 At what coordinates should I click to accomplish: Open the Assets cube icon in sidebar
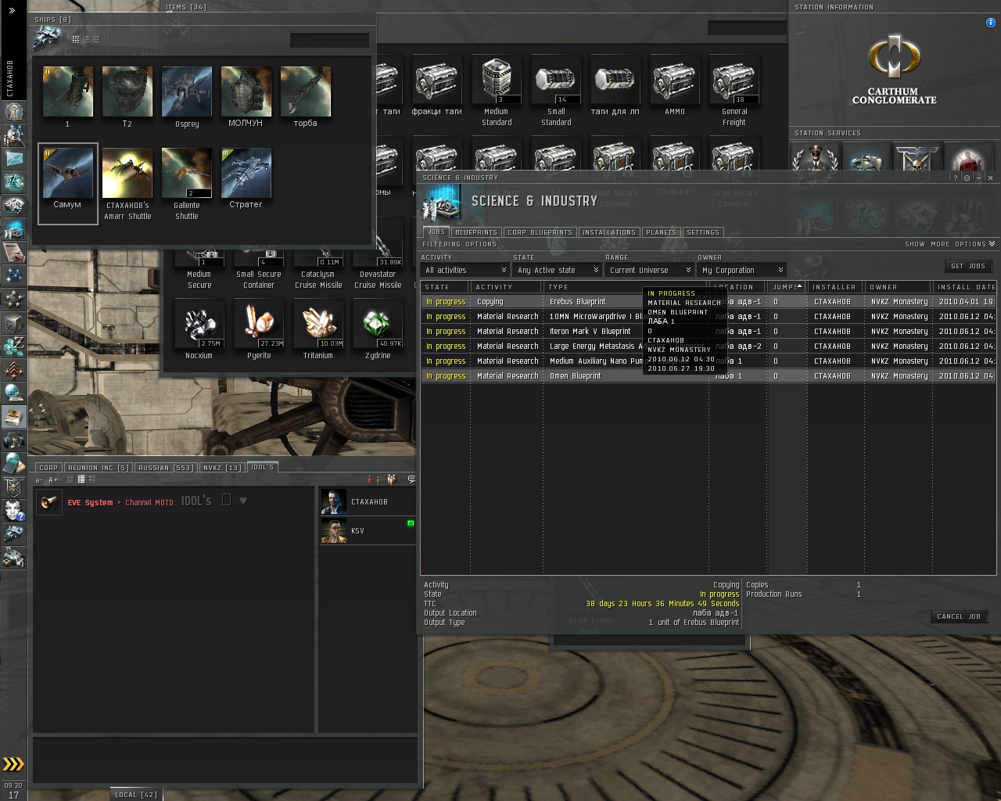point(13,323)
